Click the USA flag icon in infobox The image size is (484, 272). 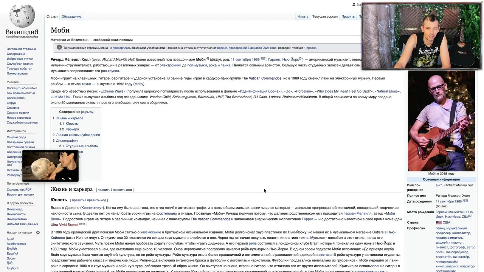point(439,223)
